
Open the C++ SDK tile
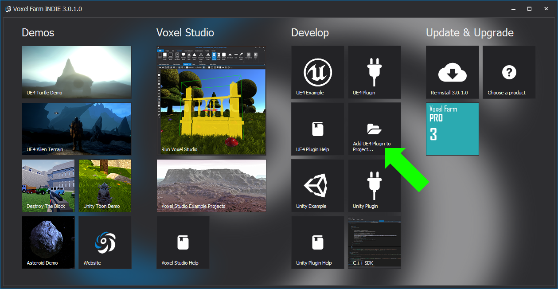pyautogui.click(x=375, y=242)
